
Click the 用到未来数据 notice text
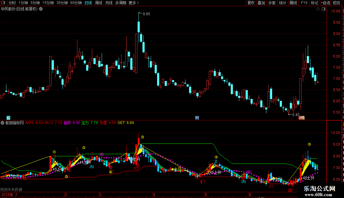click(11, 189)
